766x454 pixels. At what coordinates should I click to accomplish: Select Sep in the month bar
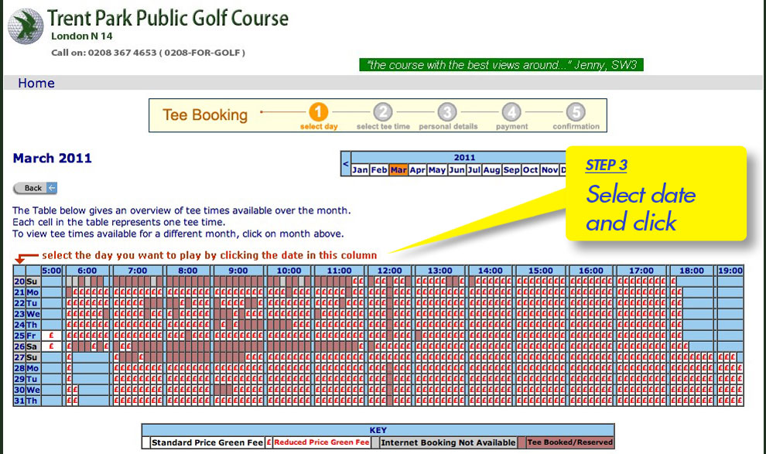pos(511,170)
